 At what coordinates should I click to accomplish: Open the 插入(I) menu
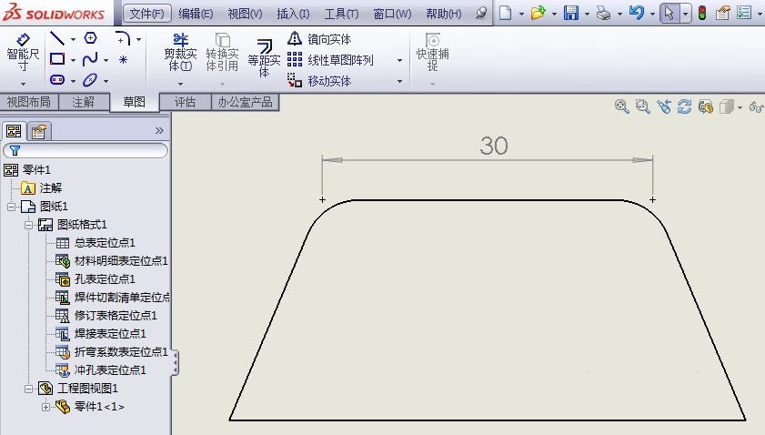point(293,14)
